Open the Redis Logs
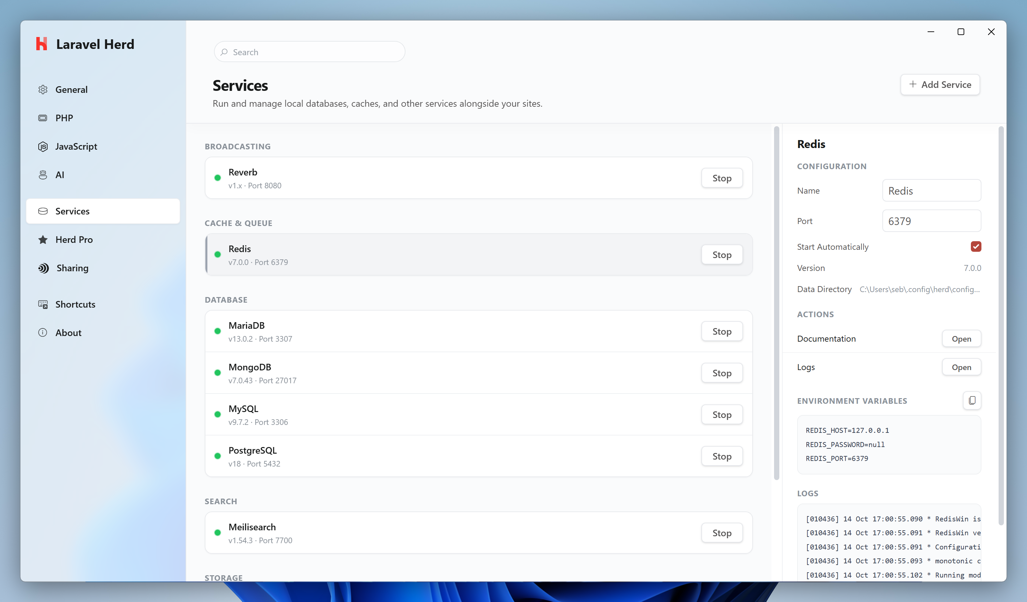Image resolution: width=1027 pixels, height=602 pixels. [961, 367]
